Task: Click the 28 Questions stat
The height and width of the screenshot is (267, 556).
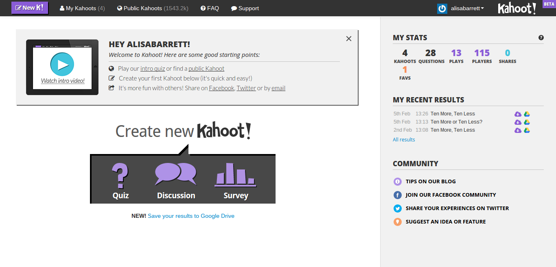Action: click(x=431, y=56)
